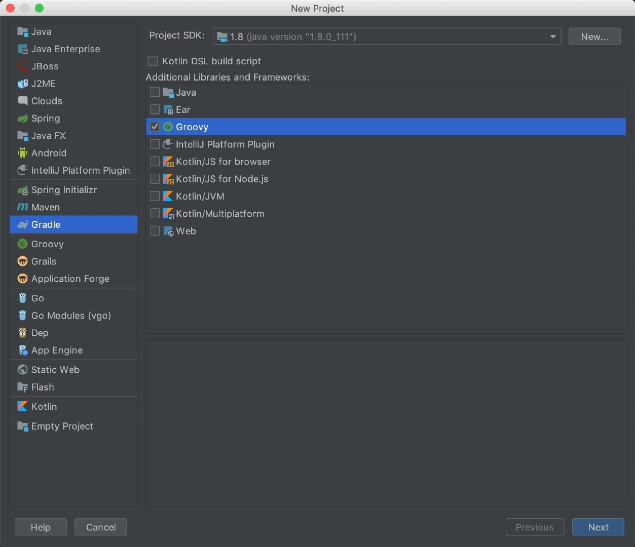The image size is (635, 547).
Task: Click the Ear framework icon
Action: tap(168, 109)
